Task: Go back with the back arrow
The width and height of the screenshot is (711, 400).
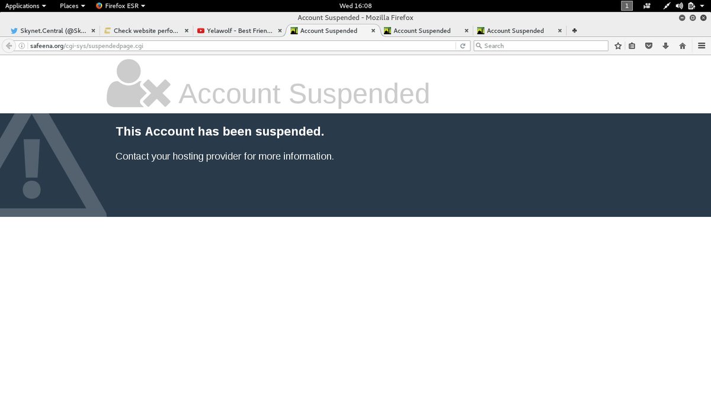Action: [9, 46]
